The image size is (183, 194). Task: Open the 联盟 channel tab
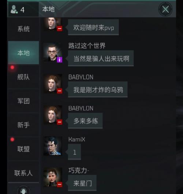point(23,149)
